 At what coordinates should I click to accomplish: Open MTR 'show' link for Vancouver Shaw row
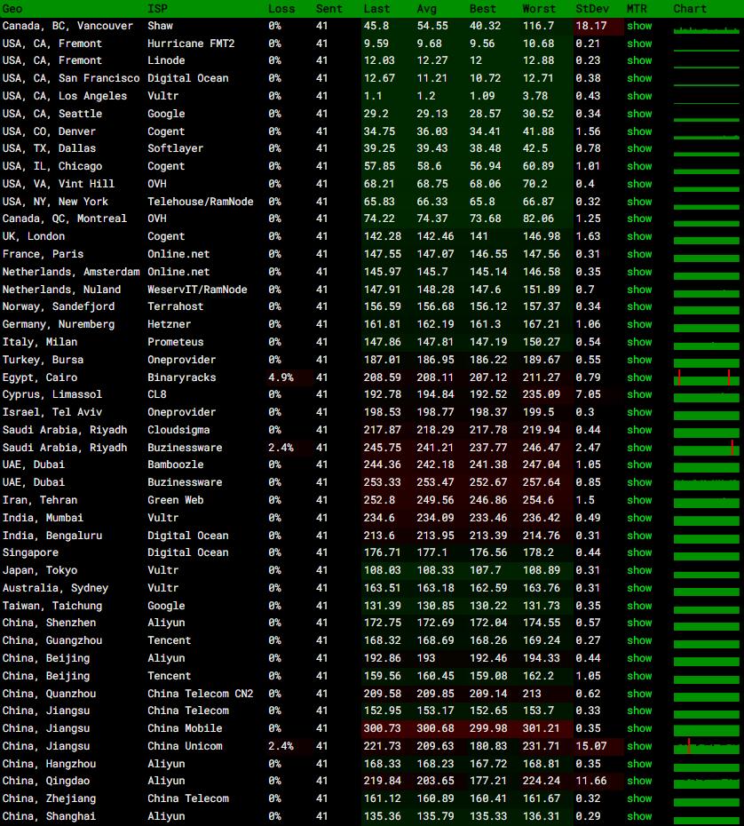tap(639, 26)
